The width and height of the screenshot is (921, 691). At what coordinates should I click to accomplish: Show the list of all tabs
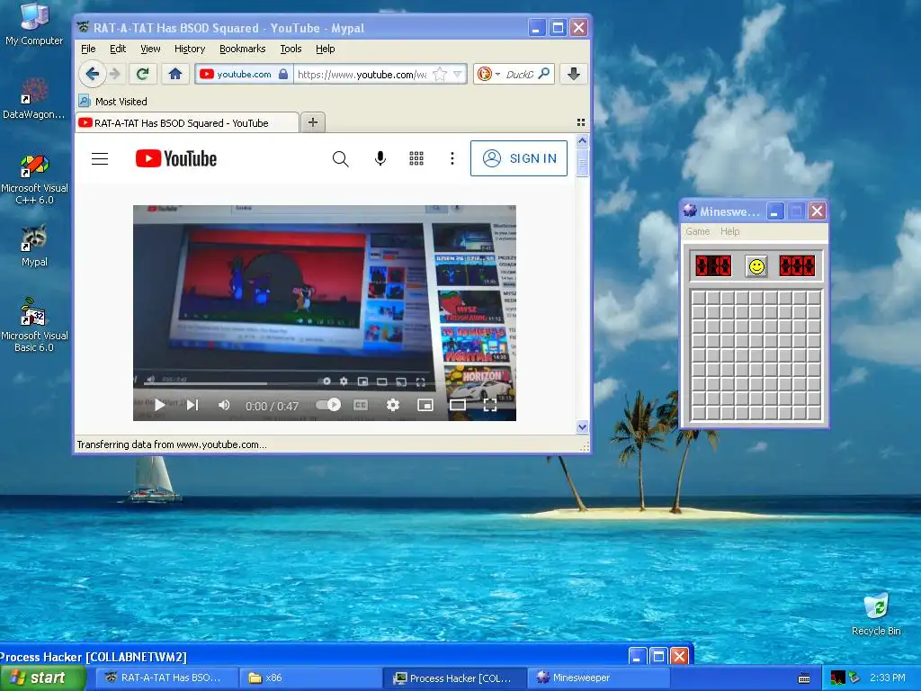coord(581,122)
